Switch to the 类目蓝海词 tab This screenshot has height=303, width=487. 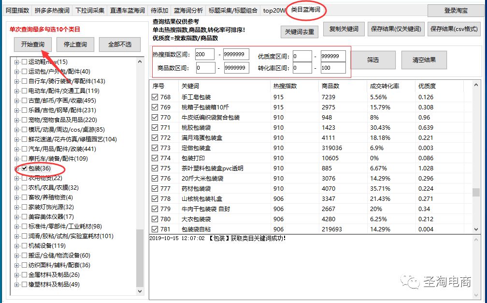coord(306,9)
